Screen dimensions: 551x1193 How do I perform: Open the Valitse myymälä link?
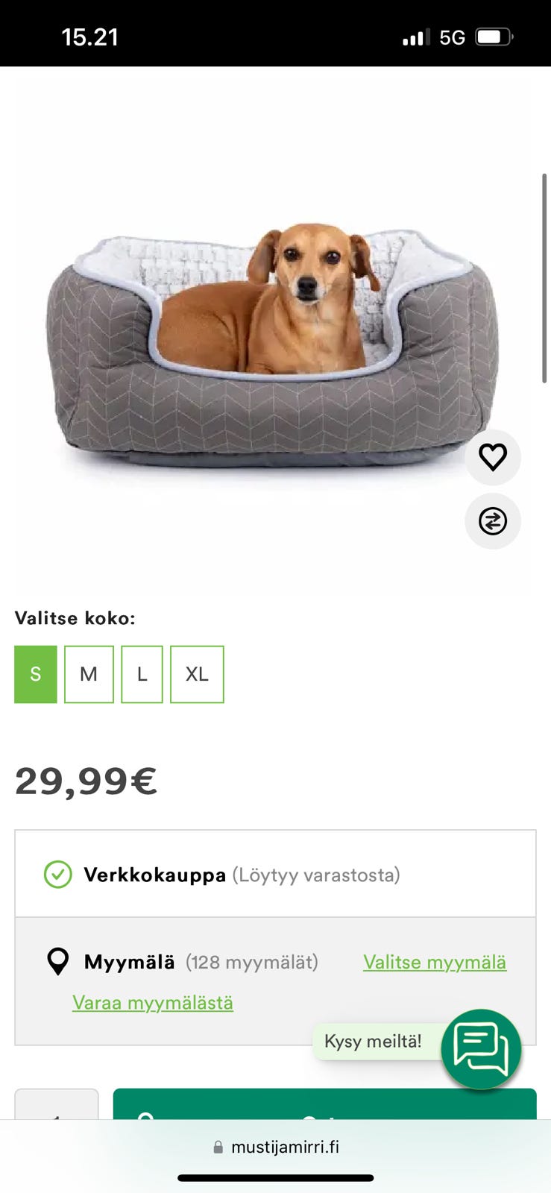(x=435, y=962)
